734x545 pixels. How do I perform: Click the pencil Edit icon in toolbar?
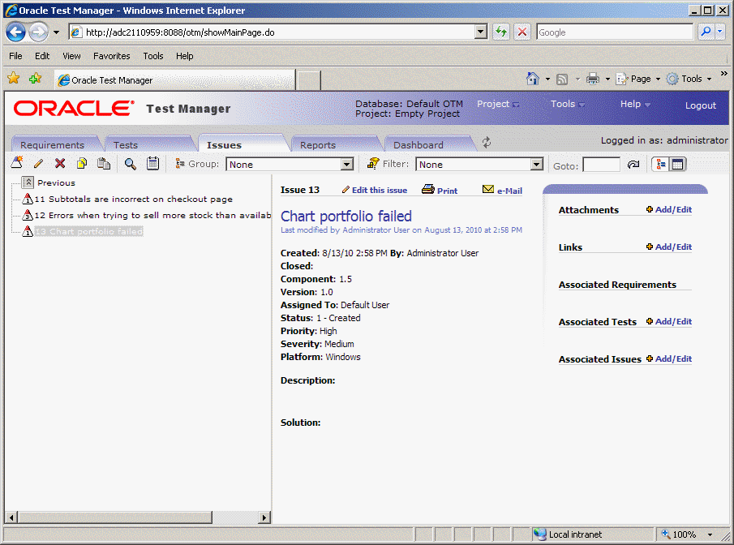coord(38,163)
